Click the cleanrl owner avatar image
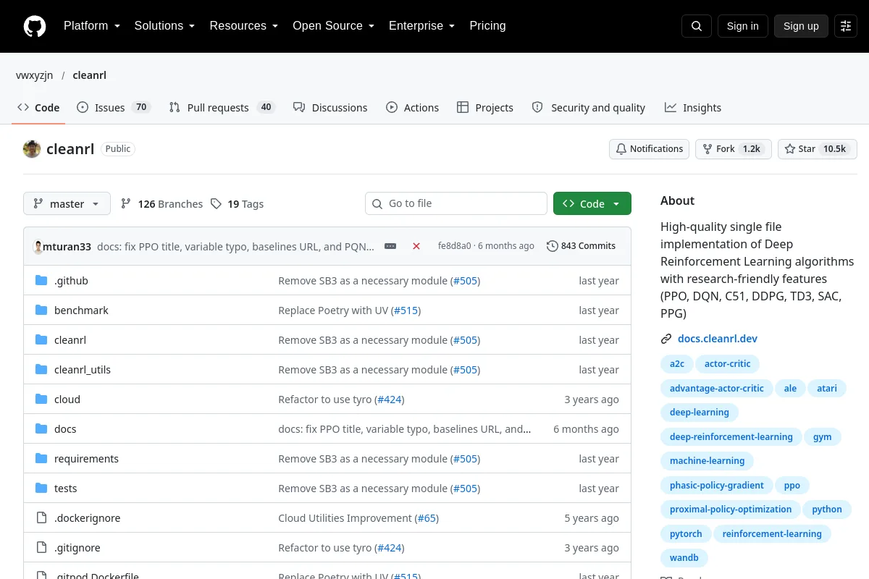Image resolution: width=869 pixels, height=579 pixels. (x=32, y=149)
